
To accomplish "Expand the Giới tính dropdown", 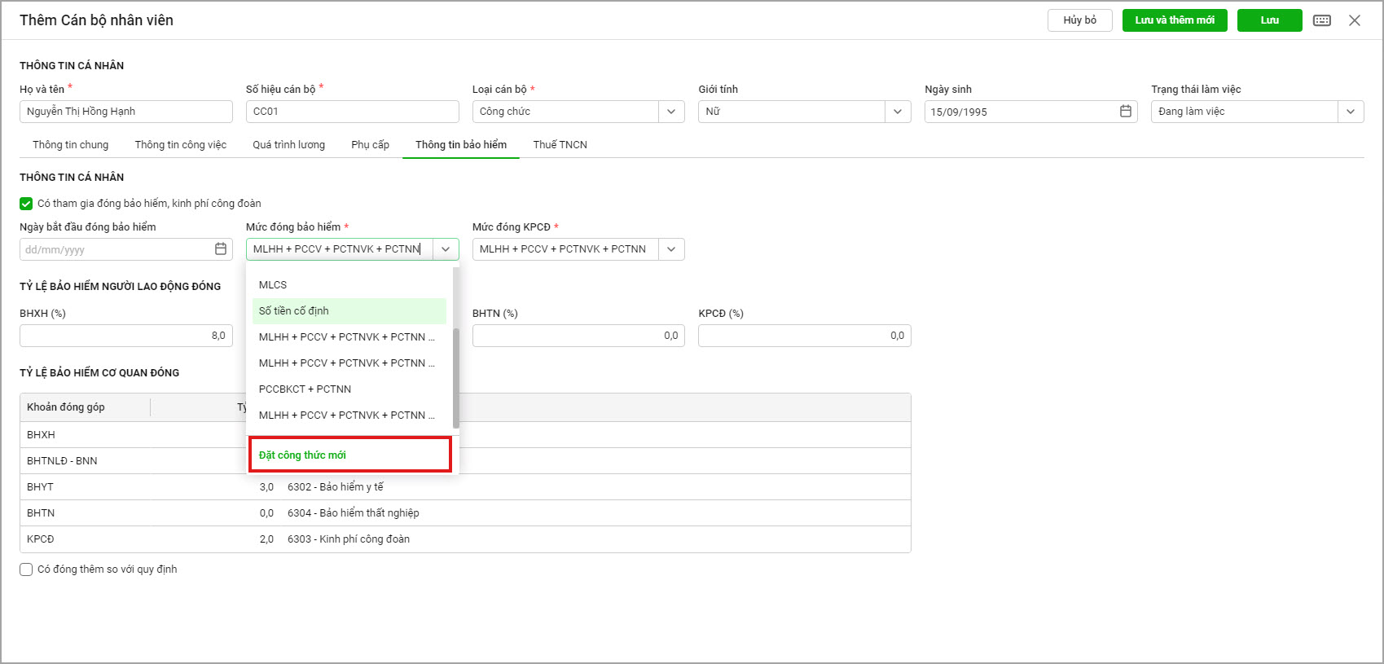I will (x=897, y=112).
